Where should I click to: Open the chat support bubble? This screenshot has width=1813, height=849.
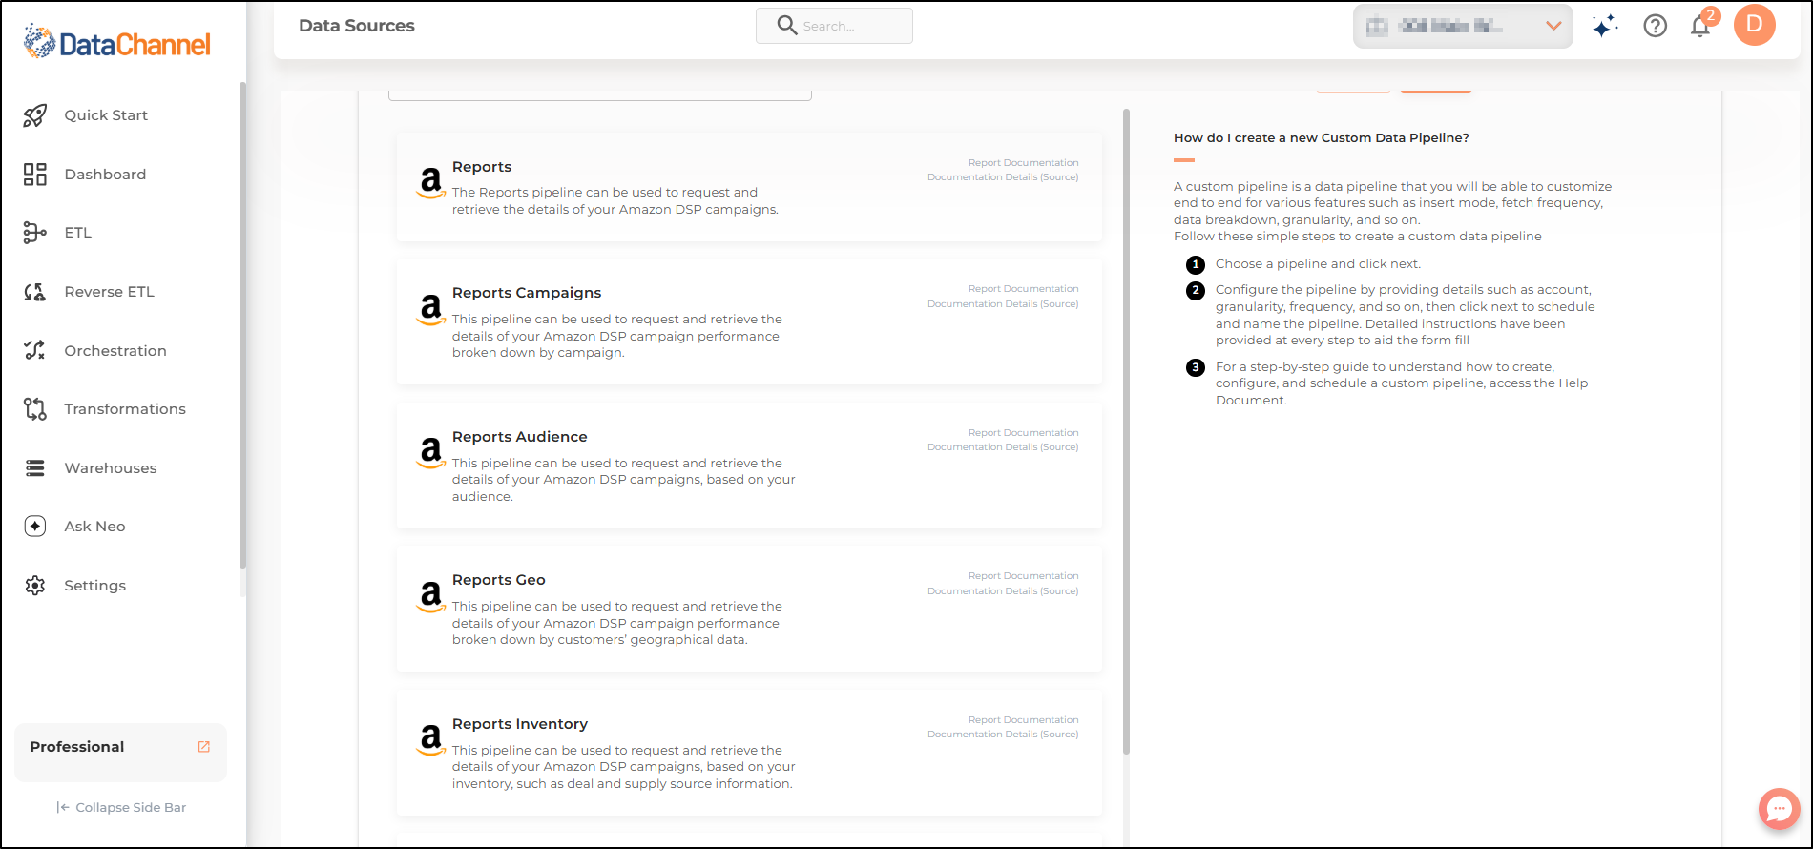pos(1780,809)
